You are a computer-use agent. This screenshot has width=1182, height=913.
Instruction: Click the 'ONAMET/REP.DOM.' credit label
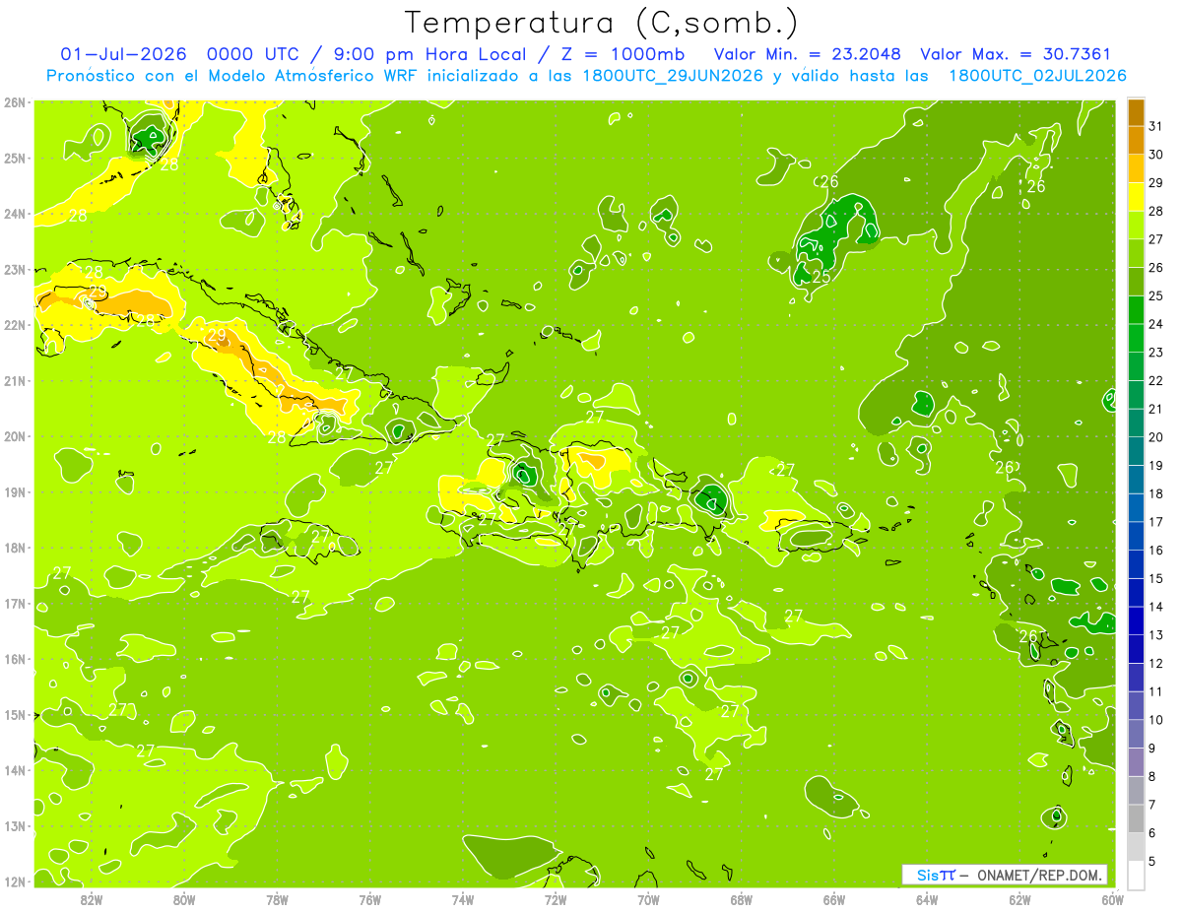pyautogui.click(x=1041, y=875)
